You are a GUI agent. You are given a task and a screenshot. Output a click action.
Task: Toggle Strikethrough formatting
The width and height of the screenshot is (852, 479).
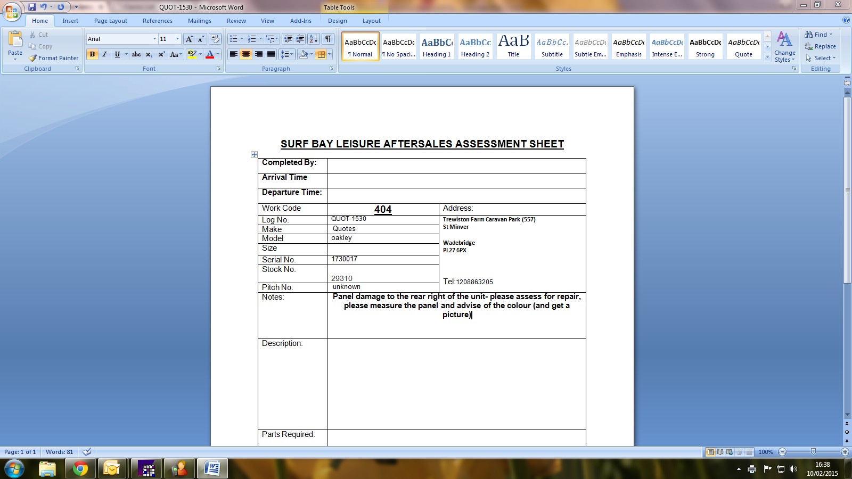click(136, 54)
